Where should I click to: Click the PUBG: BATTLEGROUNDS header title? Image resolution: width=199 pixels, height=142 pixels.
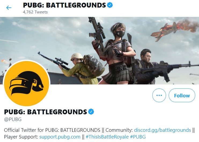tap(64, 5)
